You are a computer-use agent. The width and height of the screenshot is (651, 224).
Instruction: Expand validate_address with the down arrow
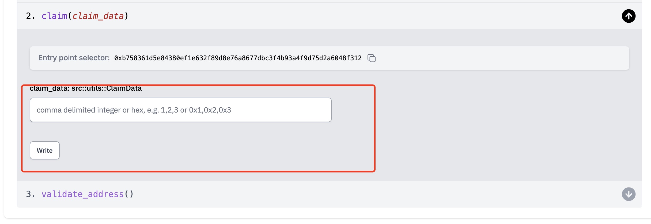tap(629, 194)
